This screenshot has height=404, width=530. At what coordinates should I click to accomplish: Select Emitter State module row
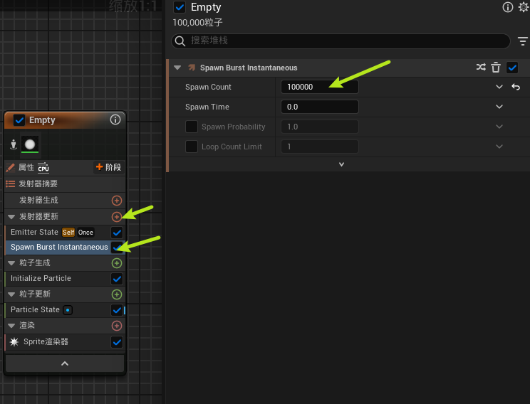point(65,232)
